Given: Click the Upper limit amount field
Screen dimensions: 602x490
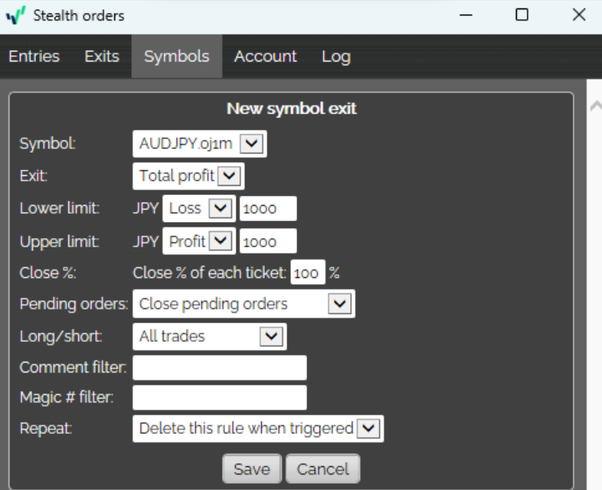Looking at the screenshot, I should click(x=268, y=241).
